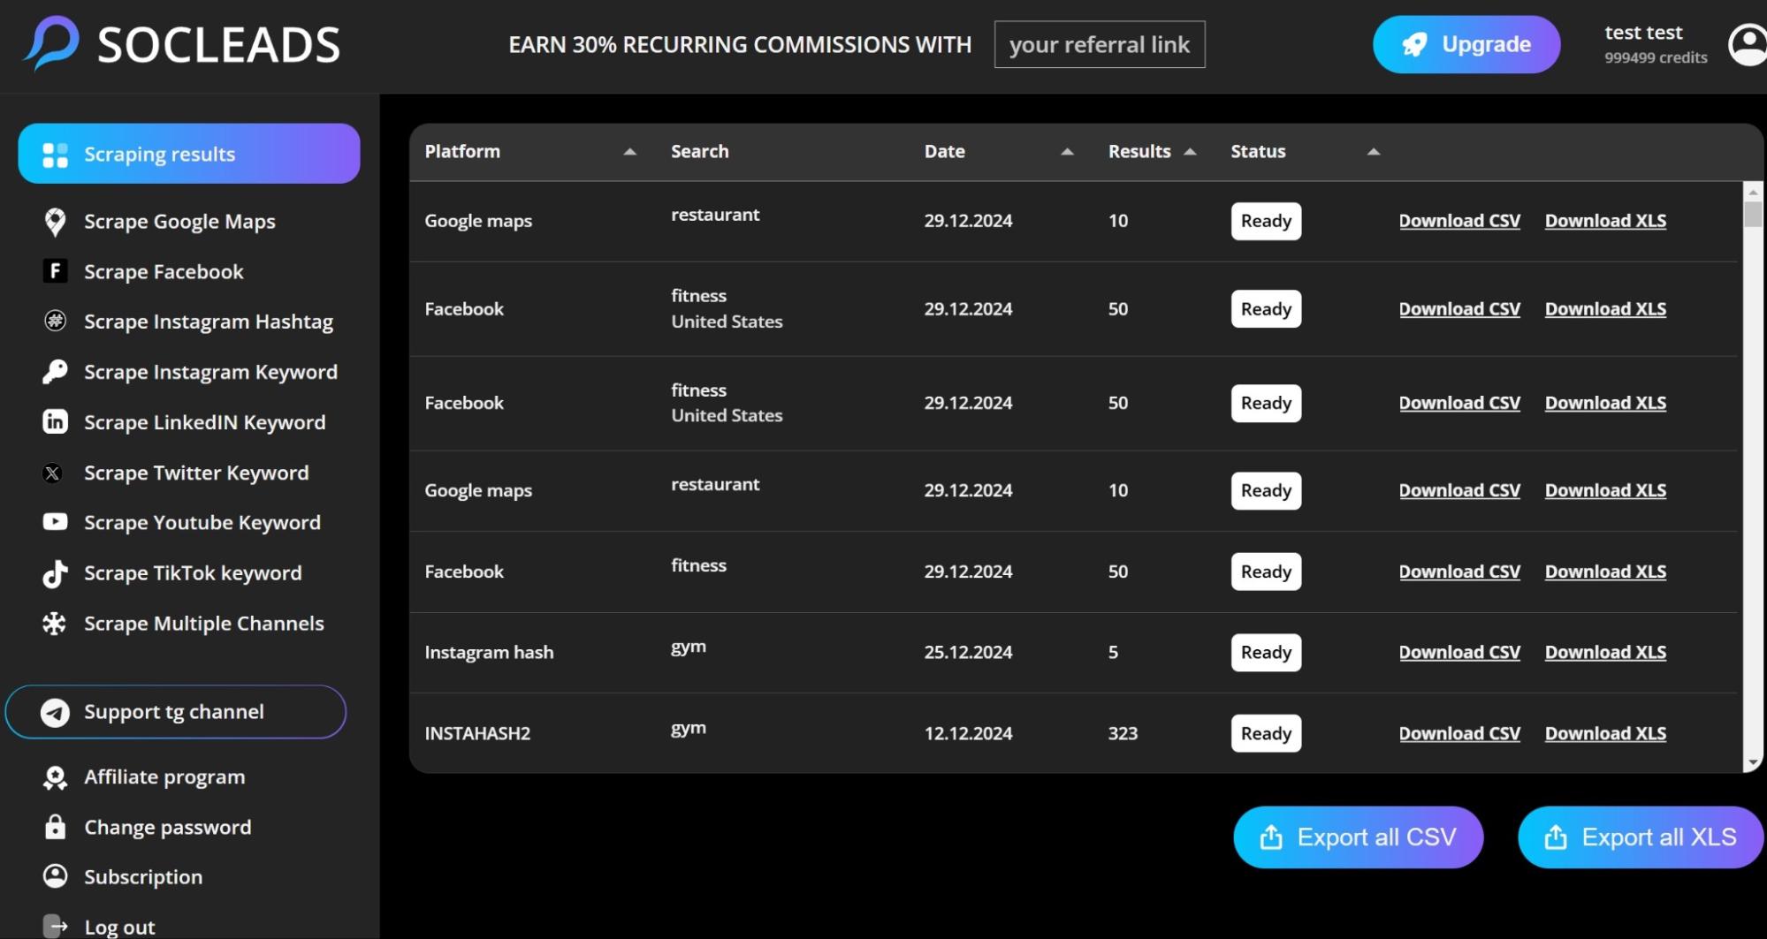Click the table's scroll down arrow

point(1752,763)
